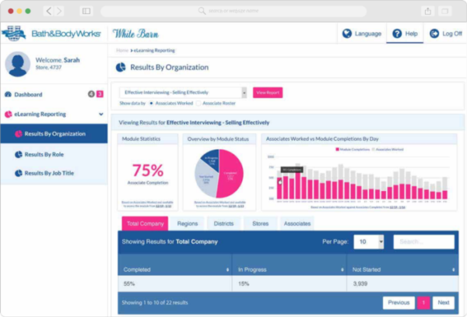Click the table Search field
The image size is (467, 317).
424,241
